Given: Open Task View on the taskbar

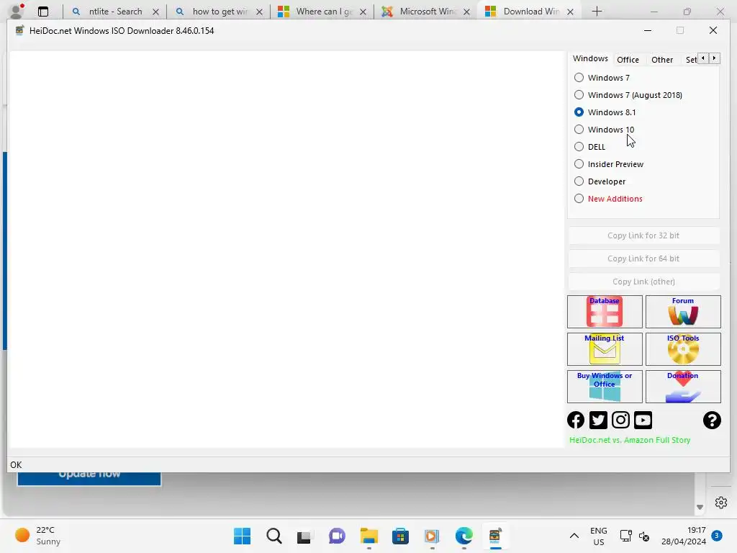Looking at the screenshot, I should tap(304, 536).
